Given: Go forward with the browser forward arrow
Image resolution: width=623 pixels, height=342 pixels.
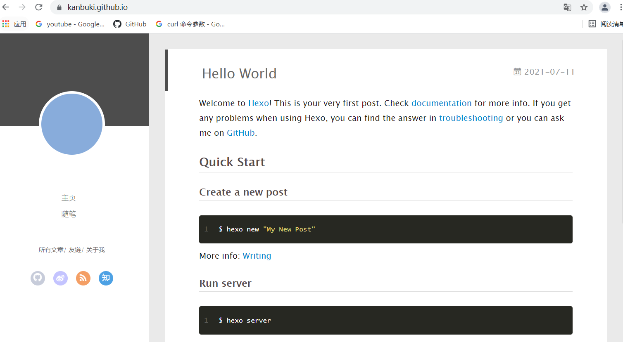Looking at the screenshot, I should (x=22, y=7).
